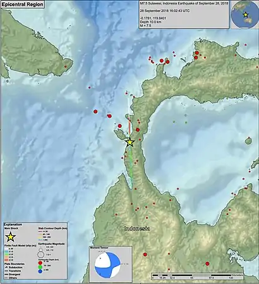Click the yellow main shock star on the map
This screenshot has width=259, height=284.
[x=130, y=142]
